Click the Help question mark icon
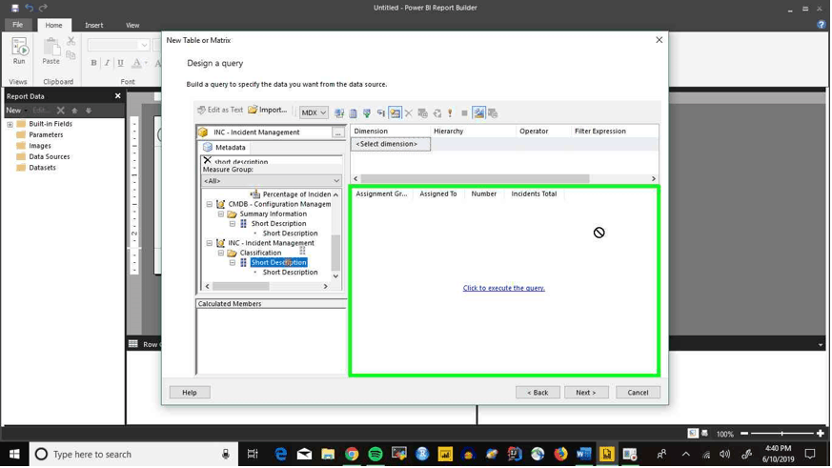This screenshot has height=468, width=832. [x=821, y=25]
